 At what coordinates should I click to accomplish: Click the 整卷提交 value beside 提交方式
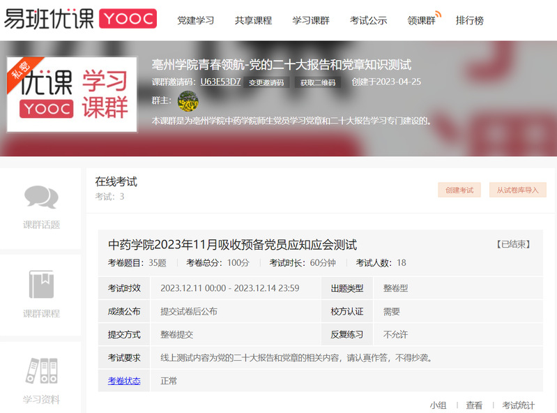176,335
